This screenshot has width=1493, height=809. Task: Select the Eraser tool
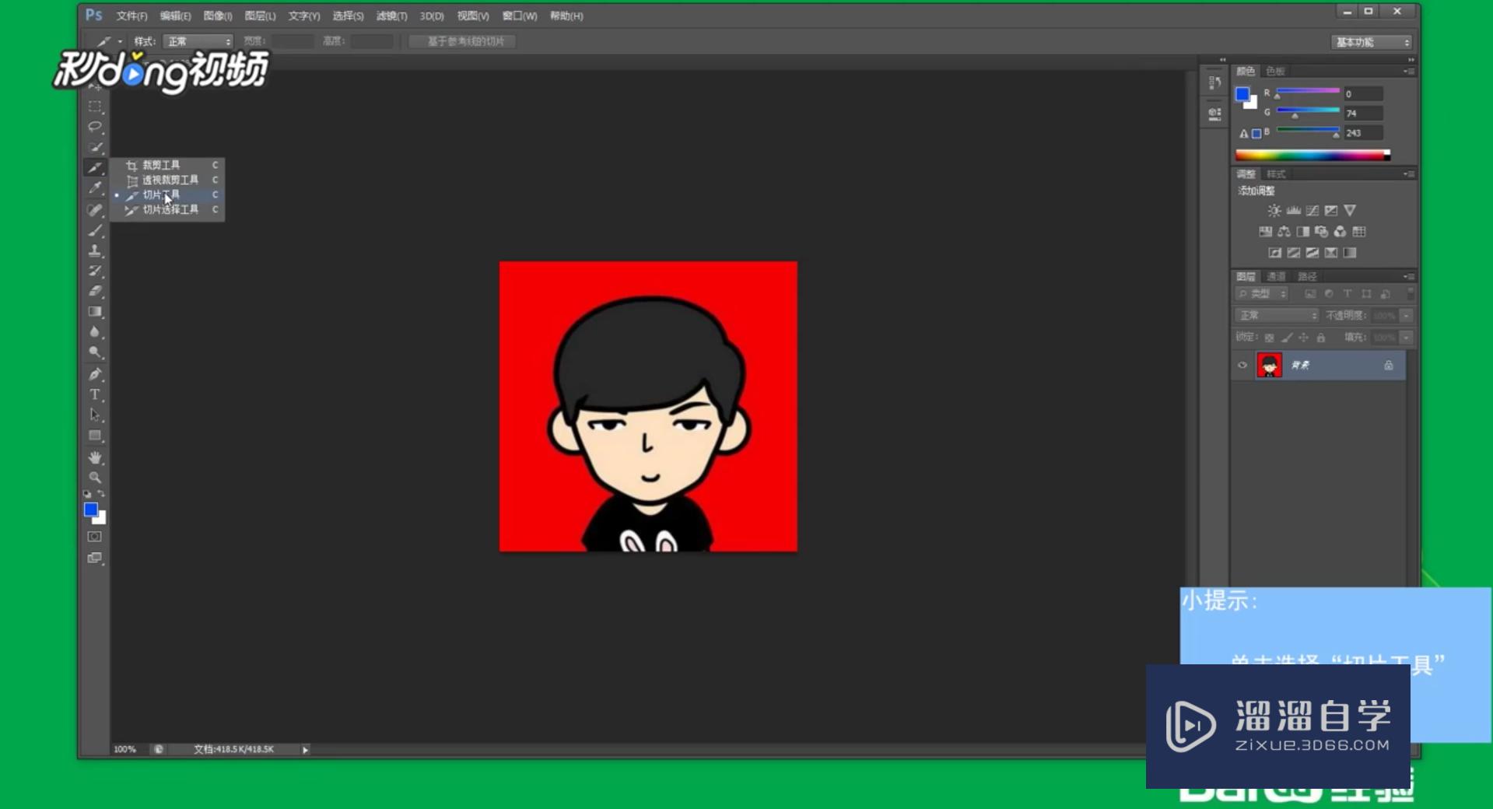pyautogui.click(x=95, y=291)
